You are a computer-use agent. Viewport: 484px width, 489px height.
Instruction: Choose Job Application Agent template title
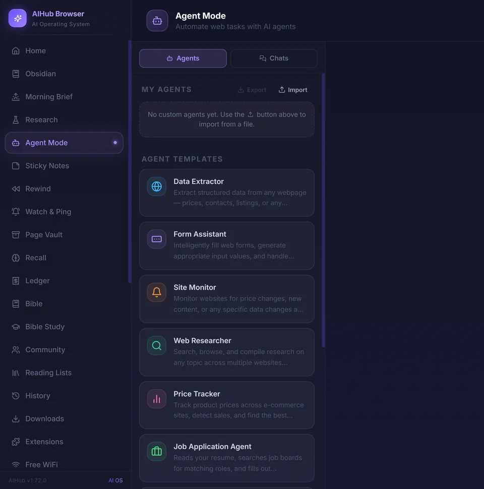[212, 447]
